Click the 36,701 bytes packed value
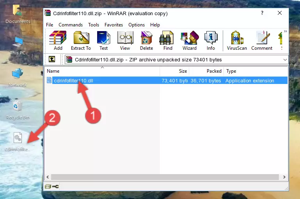This screenshot has height=199, width=300. coord(206,80)
